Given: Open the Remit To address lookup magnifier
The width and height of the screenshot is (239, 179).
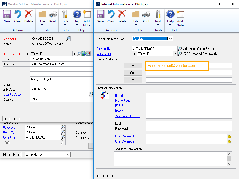Looking at the screenshot, I should [63, 132].
